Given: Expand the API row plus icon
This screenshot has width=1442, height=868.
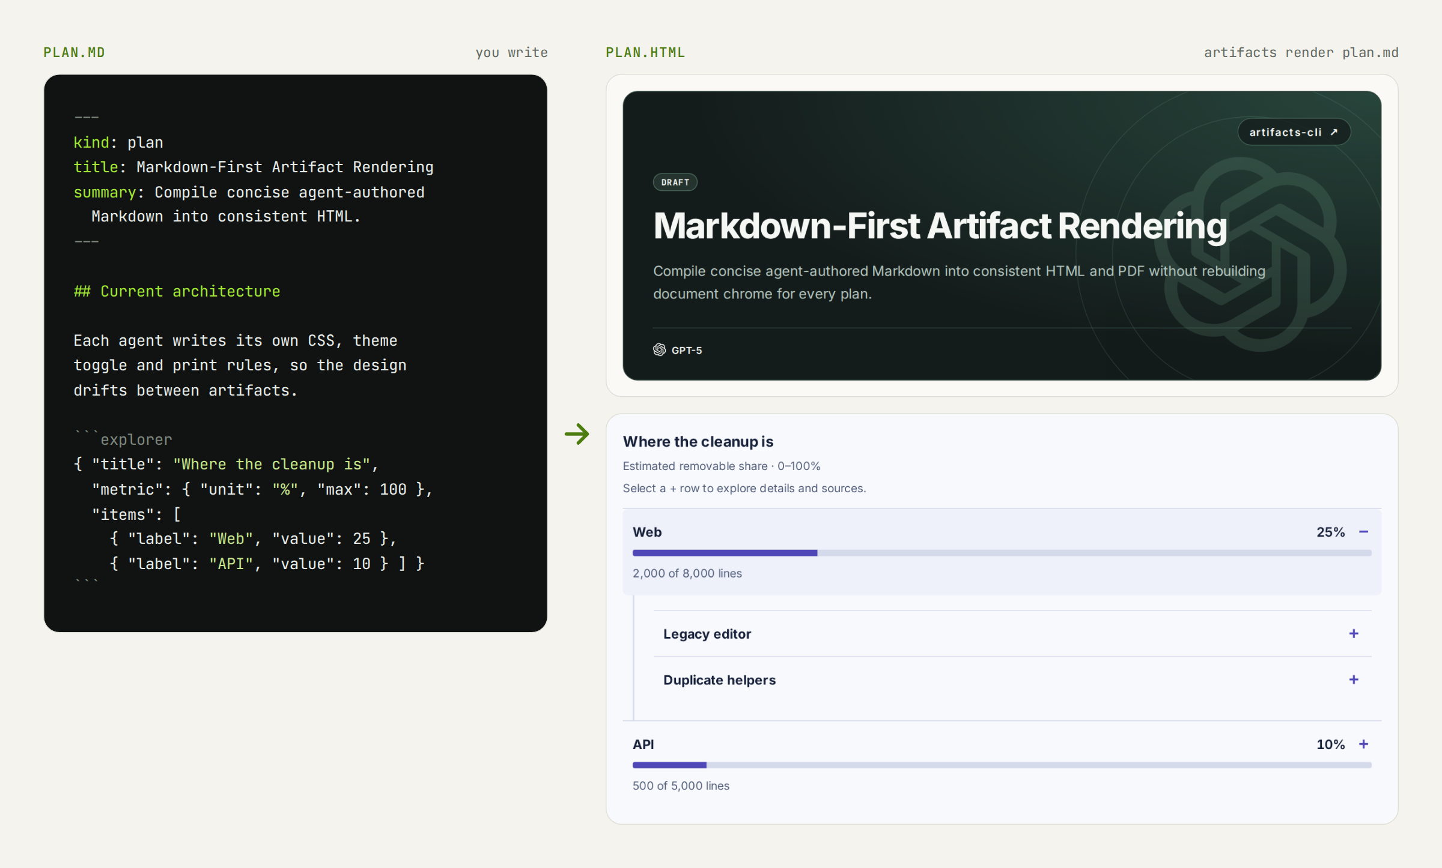Looking at the screenshot, I should 1363,744.
